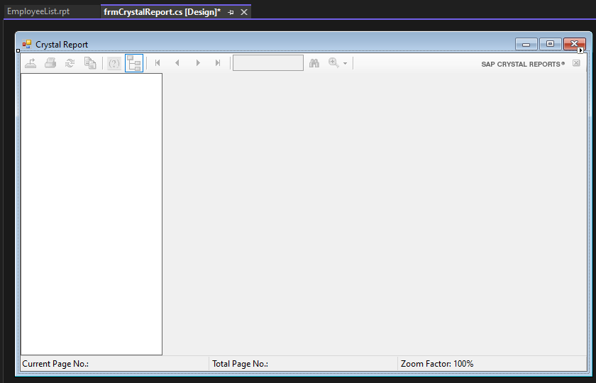596x383 pixels.
Task: Close the current view with toolbar X
Action: point(576,63)
